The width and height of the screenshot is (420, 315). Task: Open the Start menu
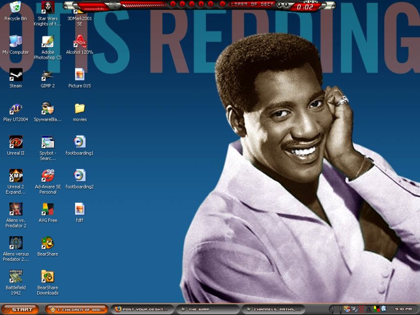[19, 310]
